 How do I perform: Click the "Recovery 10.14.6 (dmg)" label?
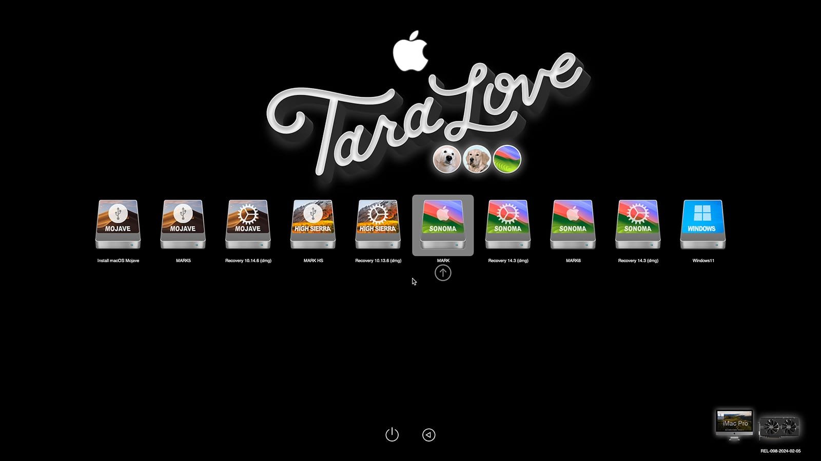tap(248, 261)
